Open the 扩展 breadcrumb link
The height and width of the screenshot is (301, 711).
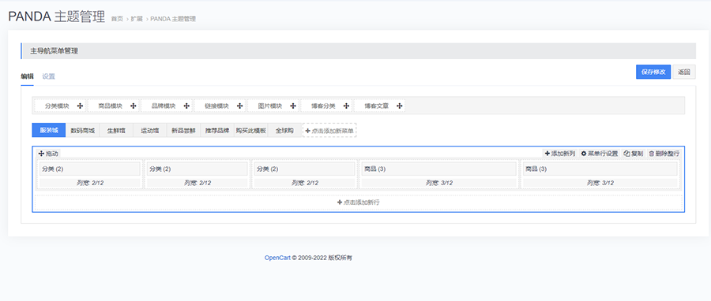[x=137, y=19]
